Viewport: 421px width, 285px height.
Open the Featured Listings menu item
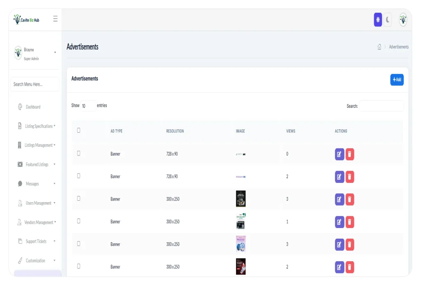[x=37, y=164]
